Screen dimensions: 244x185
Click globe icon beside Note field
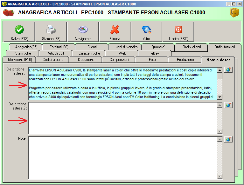point(228,139)
